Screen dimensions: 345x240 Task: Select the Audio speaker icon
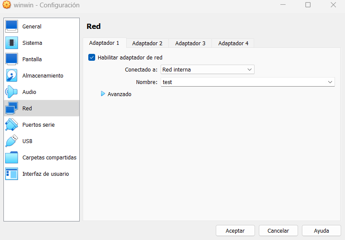coord(12,92)
